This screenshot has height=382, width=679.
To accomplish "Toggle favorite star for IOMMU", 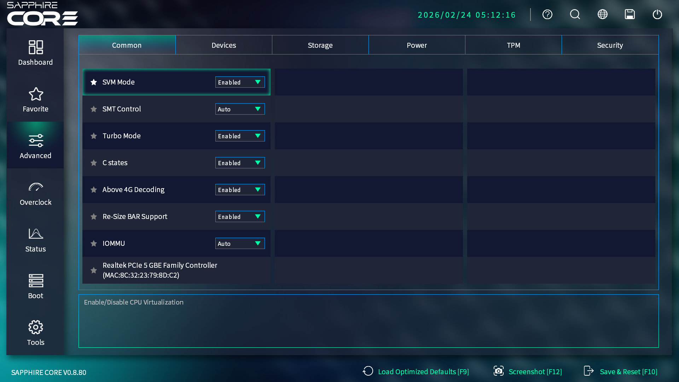I will point(94,243).
